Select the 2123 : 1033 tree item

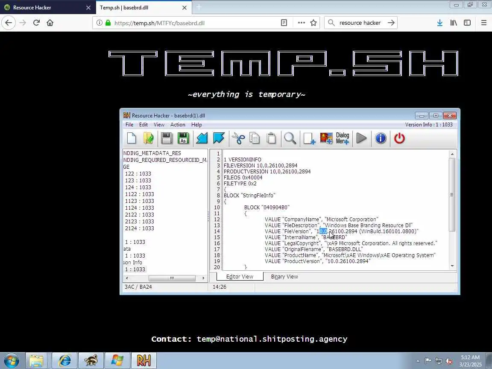point(139,222)
